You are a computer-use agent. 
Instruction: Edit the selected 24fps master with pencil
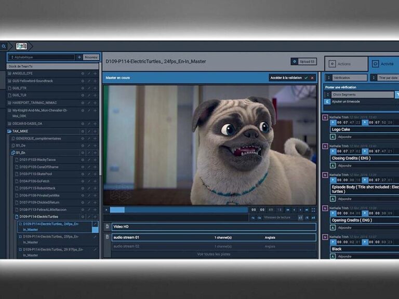coord(95,224)
